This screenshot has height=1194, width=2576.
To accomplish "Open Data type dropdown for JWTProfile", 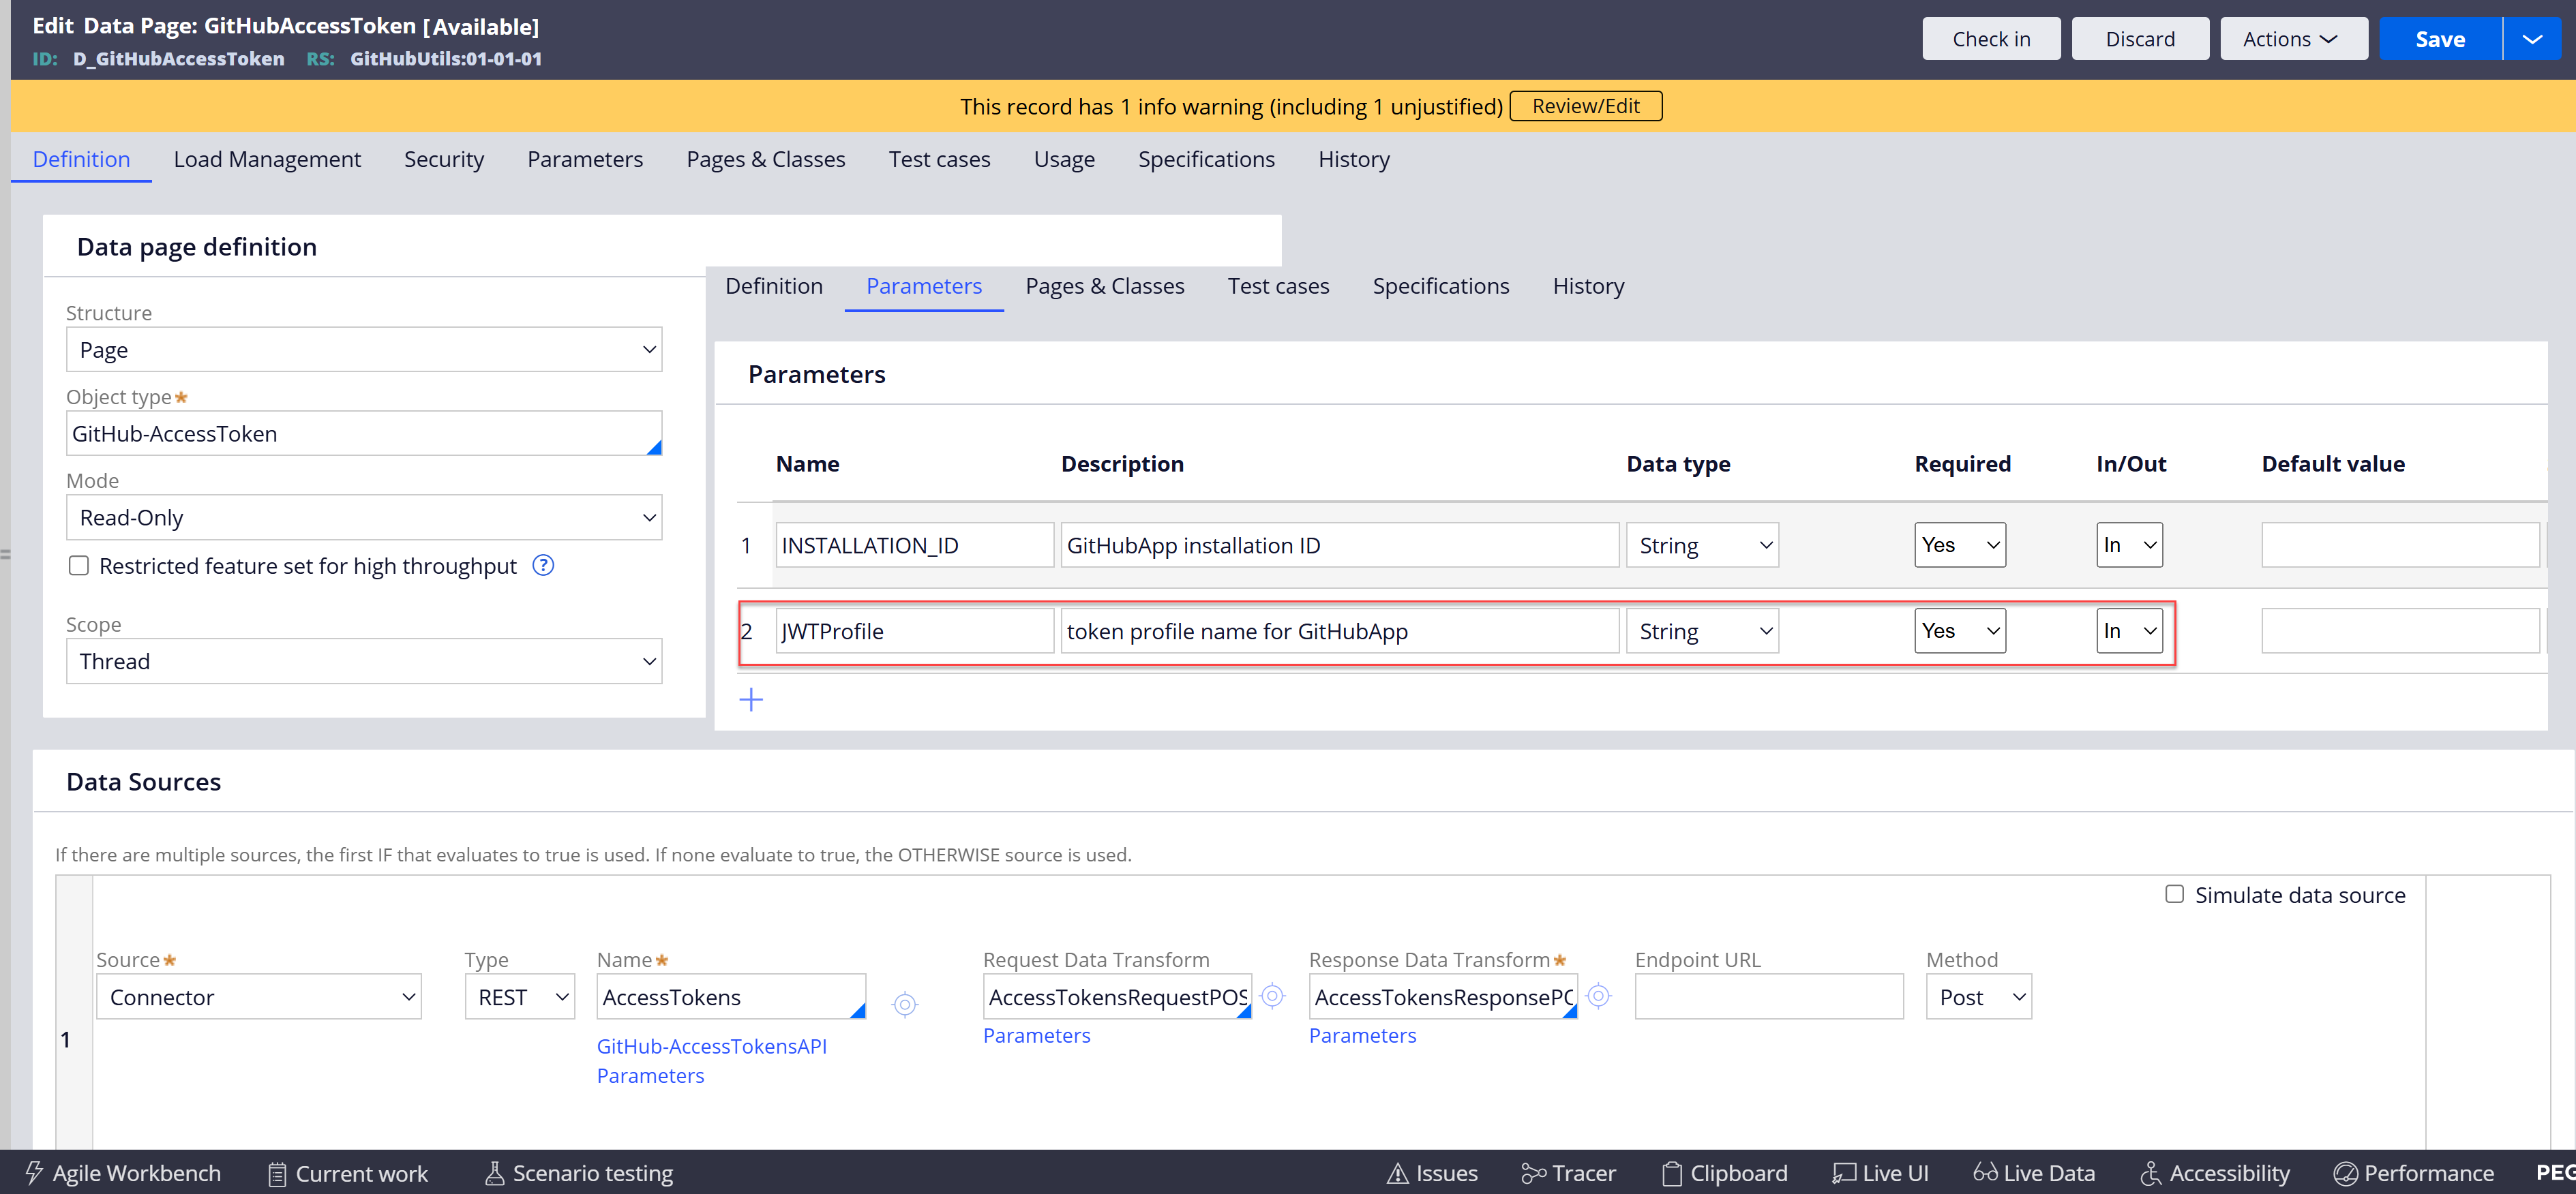I will tap(1702, 632).
